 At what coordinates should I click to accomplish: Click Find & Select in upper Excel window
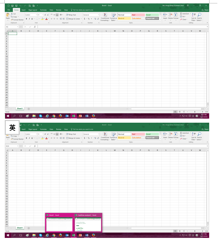point(199,17)
